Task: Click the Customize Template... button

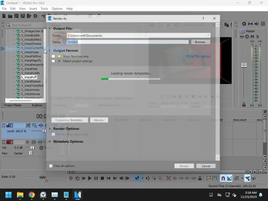Action: (70, 120)
